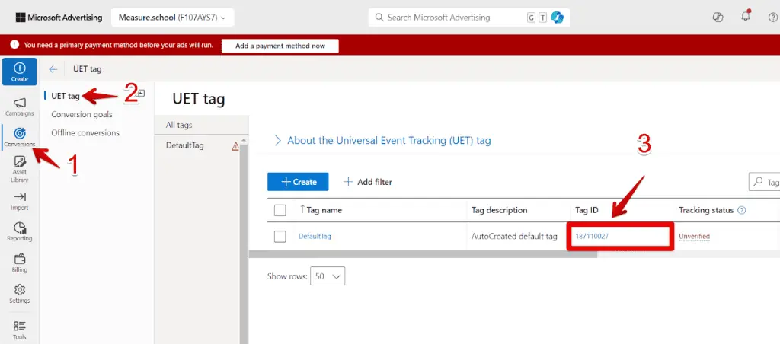Screen dimensions: 780x344
Task: Open Import in the left sidebar
Action: 19,202
